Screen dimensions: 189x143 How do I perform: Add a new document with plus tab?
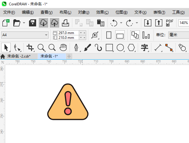point(69,56)
